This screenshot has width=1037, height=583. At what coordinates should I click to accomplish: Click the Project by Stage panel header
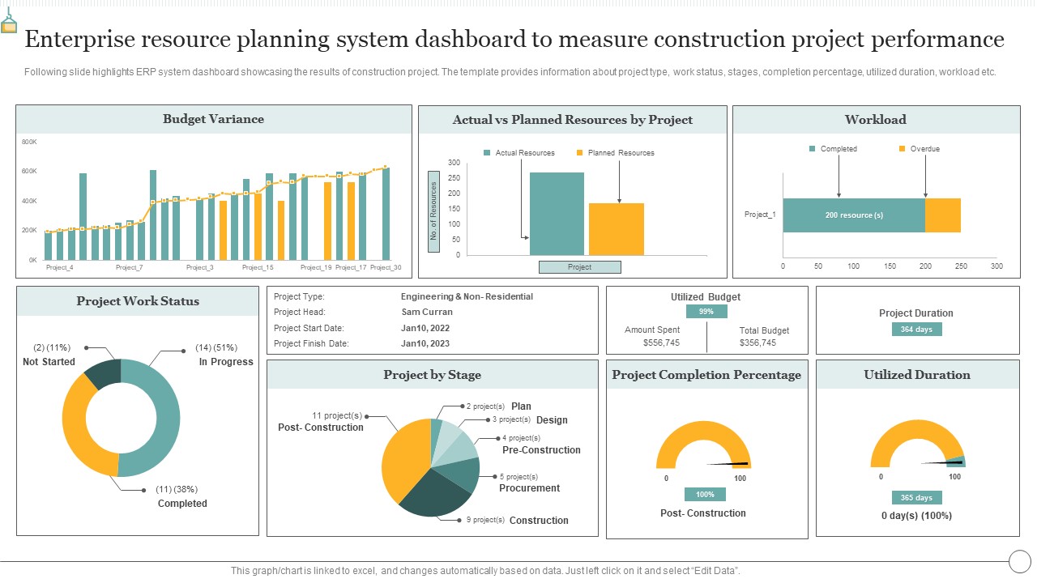pyautogui.click(x=433, y=375)
